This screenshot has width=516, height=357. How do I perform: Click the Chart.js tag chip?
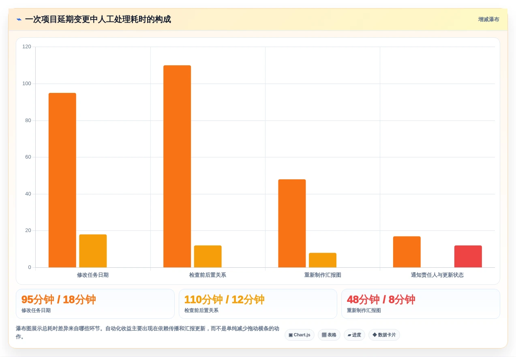tap(299, 335)
